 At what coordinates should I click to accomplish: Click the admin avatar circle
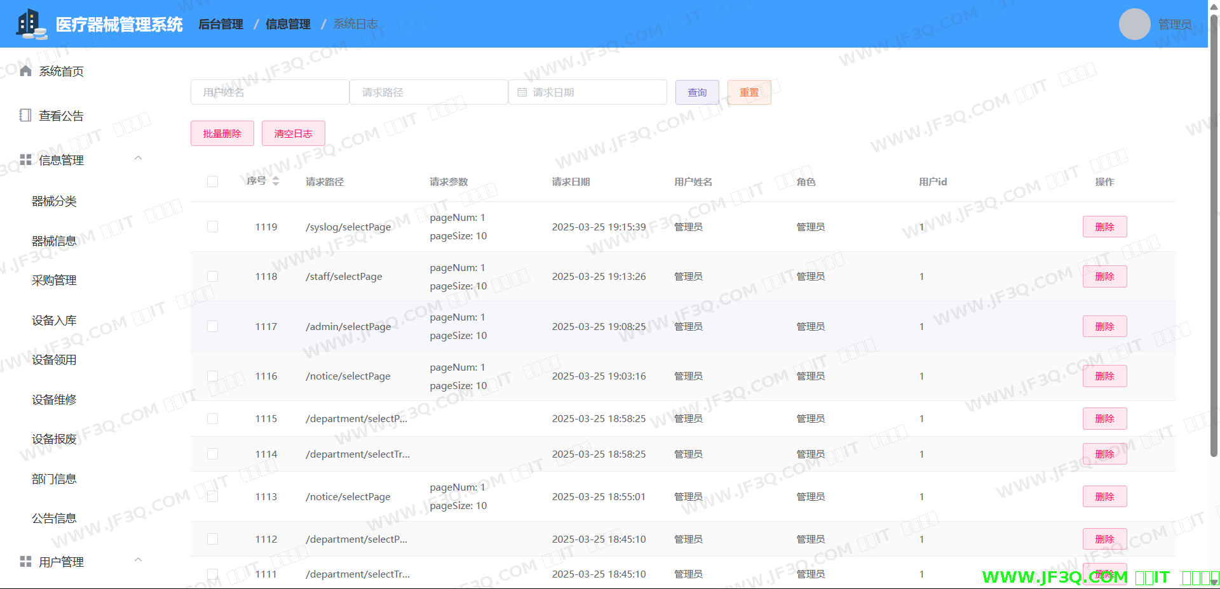click(1134, 24)
